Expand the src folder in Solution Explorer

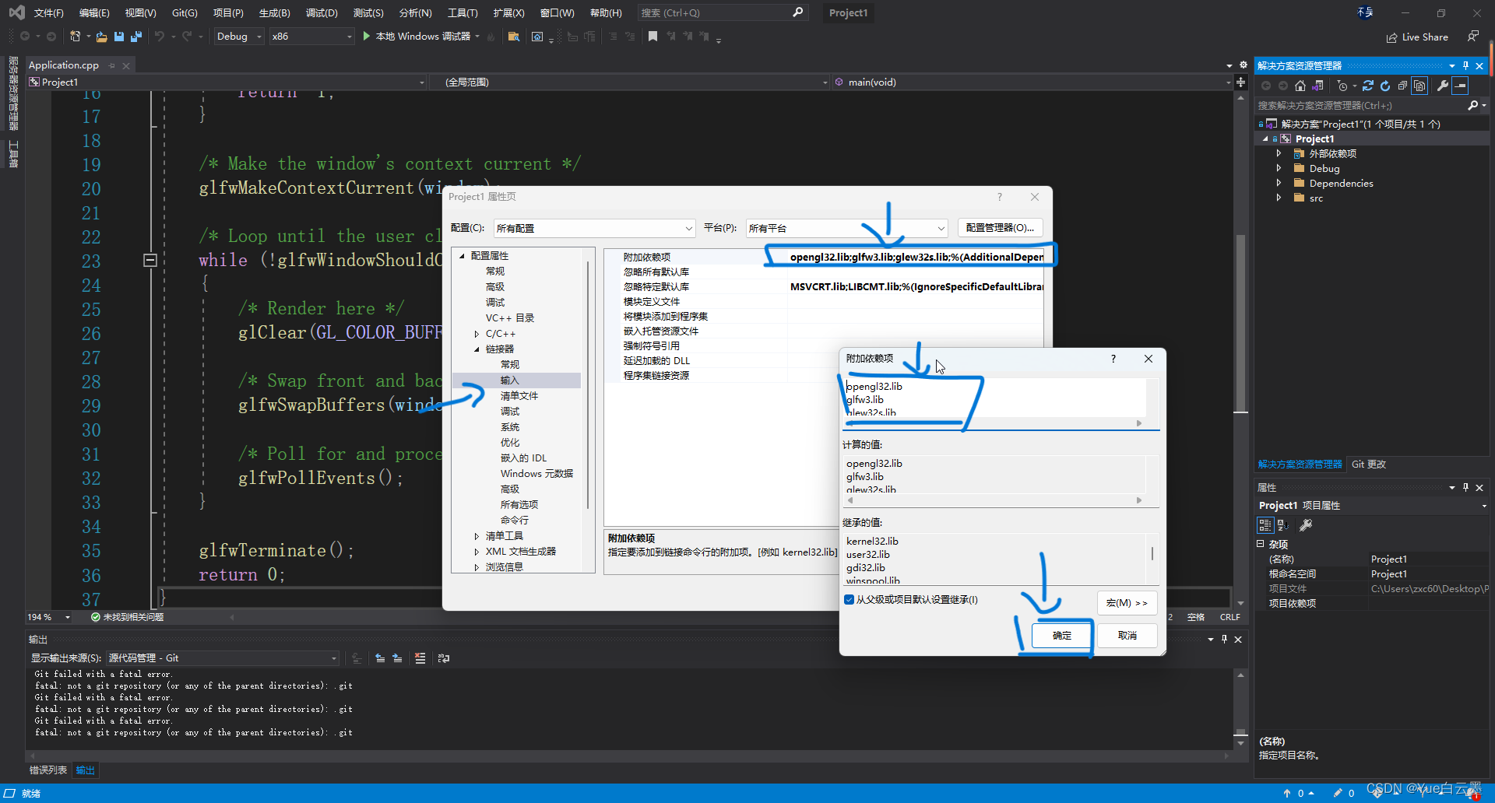pos(1279,198)
